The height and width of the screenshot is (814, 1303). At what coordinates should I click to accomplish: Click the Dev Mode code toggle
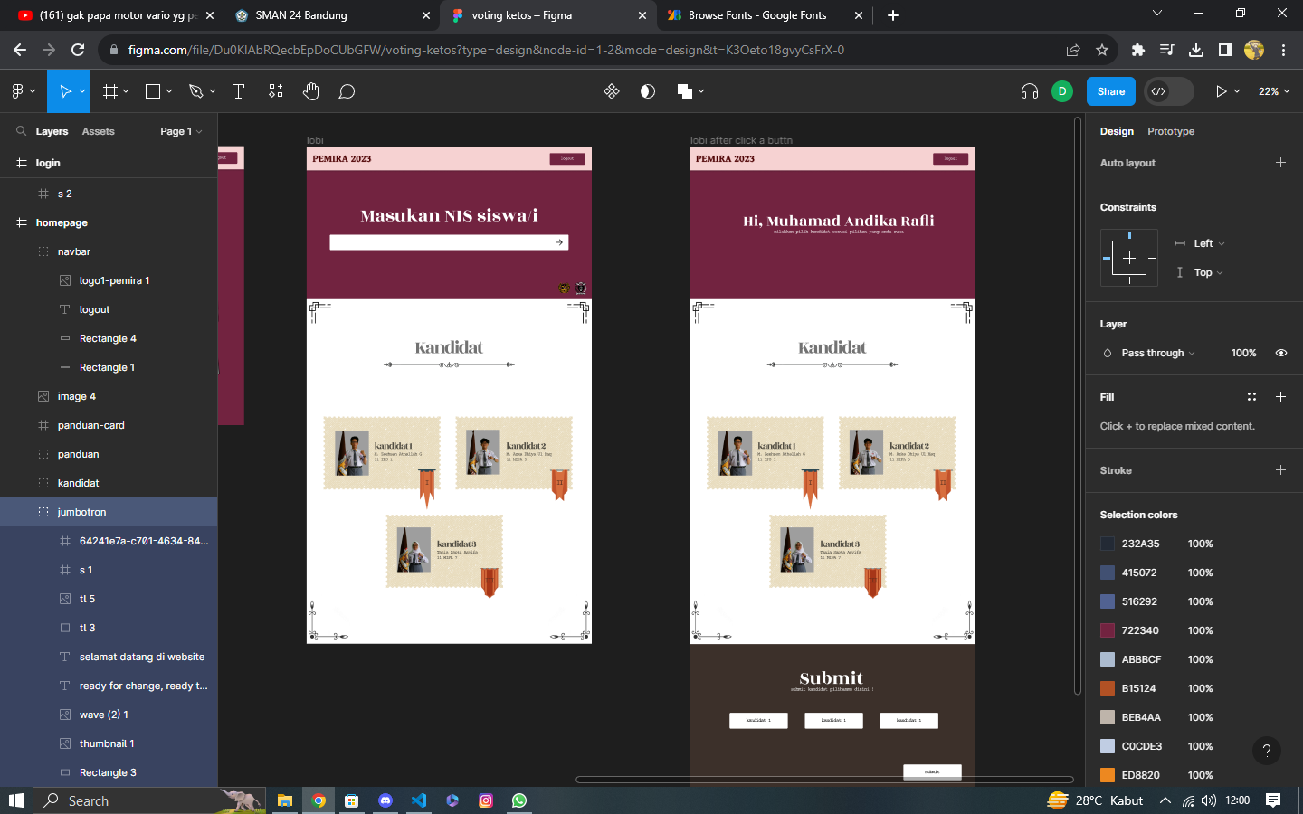point(1159,91)
